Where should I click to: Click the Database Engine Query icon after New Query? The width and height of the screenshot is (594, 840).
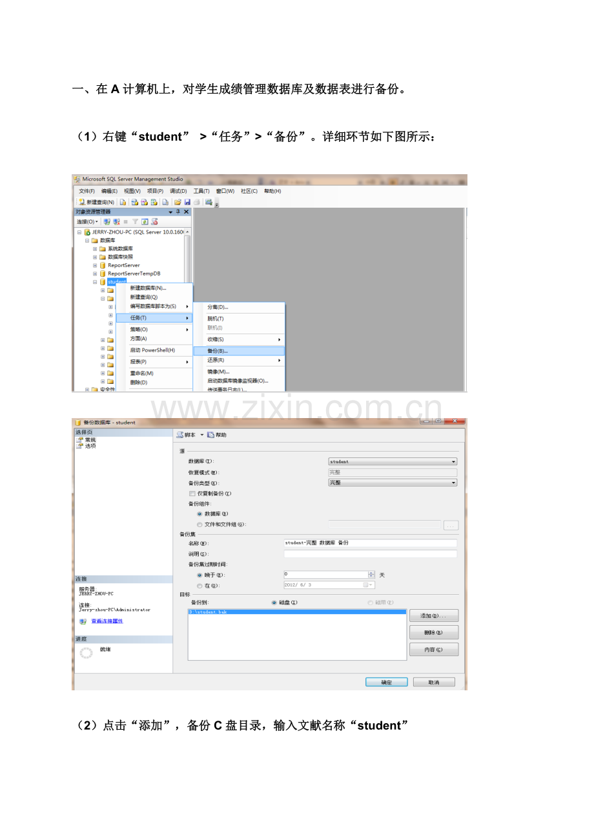click(122, 202)
